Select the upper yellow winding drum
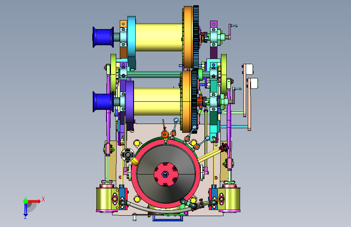Viewport: 351px width, 227px height. (159, 37)
